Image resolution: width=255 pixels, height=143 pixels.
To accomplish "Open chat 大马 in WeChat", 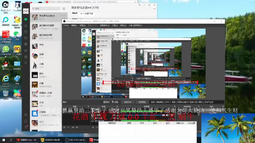I will (x=46, y=104).
